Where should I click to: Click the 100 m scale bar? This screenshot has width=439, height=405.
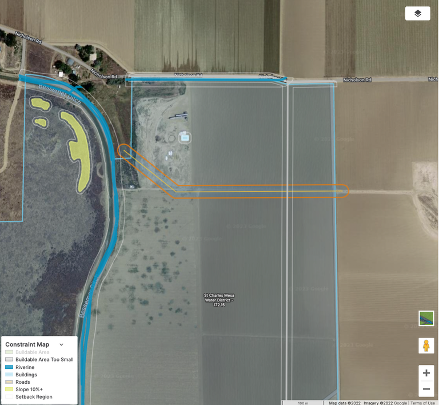point(303,403)
